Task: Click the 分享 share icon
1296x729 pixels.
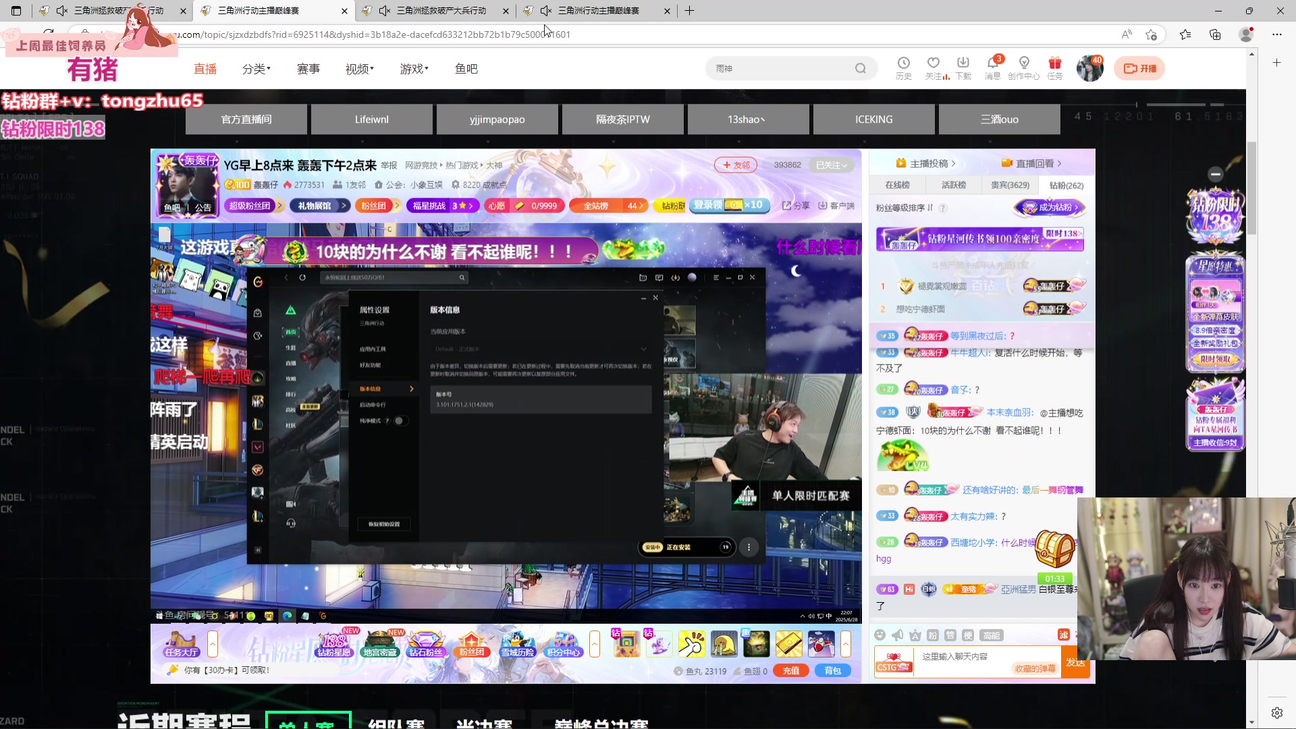Action: [x=796, y=206]
